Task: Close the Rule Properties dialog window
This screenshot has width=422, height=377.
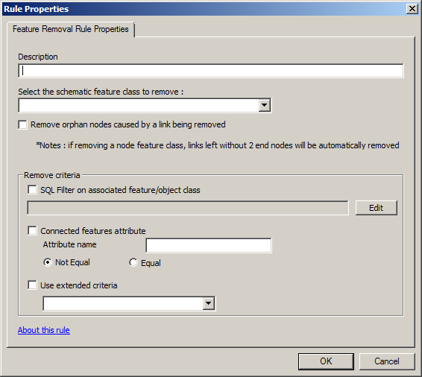Action: coord(412,9)
